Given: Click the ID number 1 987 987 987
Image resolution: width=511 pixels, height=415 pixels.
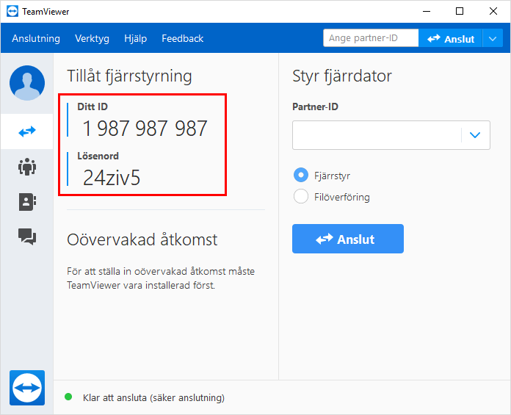Looking at the screenshot, I should click(x=145, y=128).
